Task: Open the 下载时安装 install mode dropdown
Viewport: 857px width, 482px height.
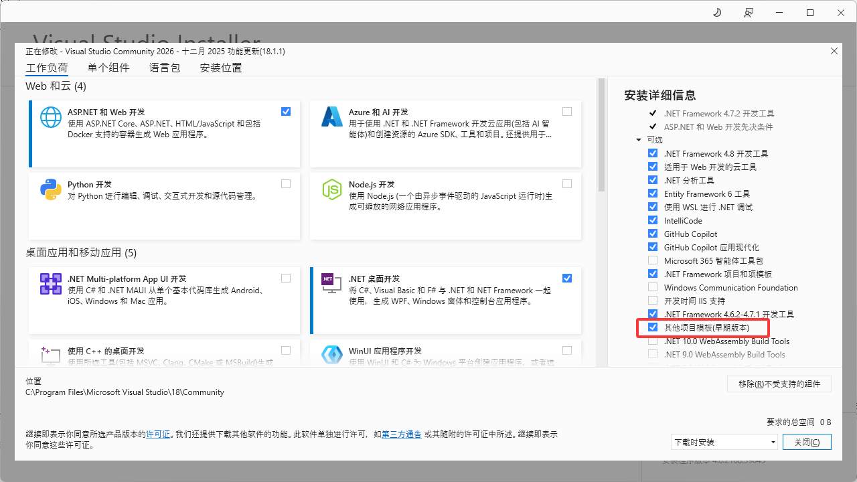Action: [x=724, y=442]
